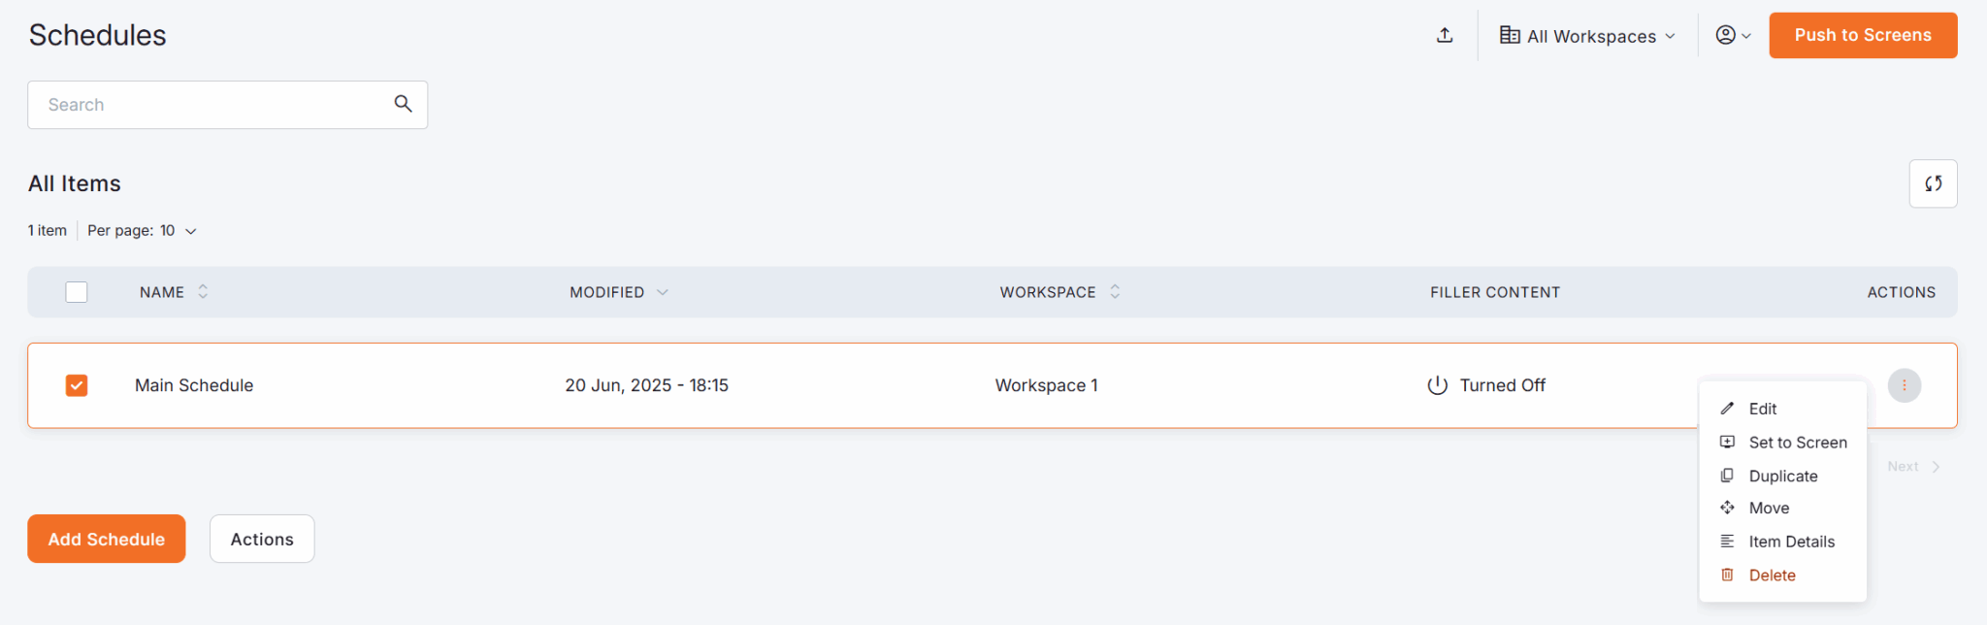Image resolution: width=1987 pixels, height=625 pixels.
Task: Click the Edit pencil icon in menu
Action: click(1728, 409)
